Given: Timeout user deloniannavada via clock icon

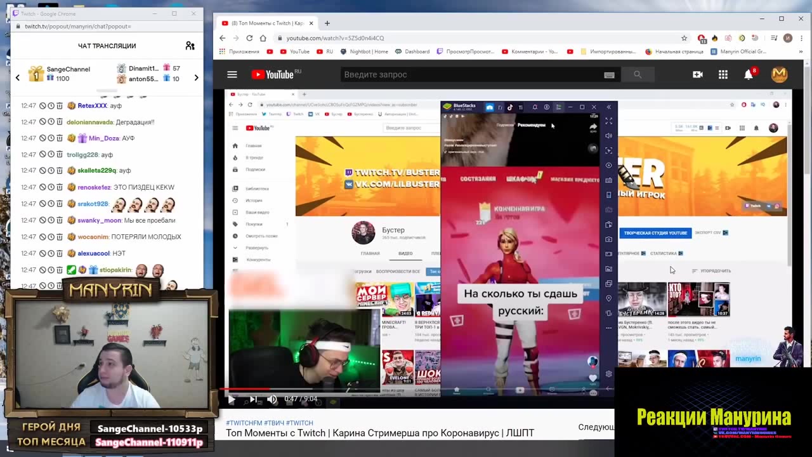Looking at the screenshot, I should (x=51, y=122).
